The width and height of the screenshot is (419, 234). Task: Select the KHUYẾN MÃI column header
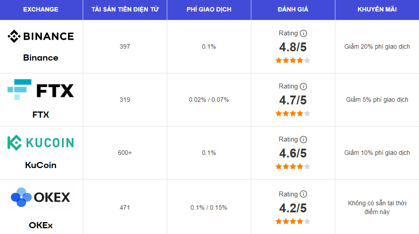(x=377, y=9)
